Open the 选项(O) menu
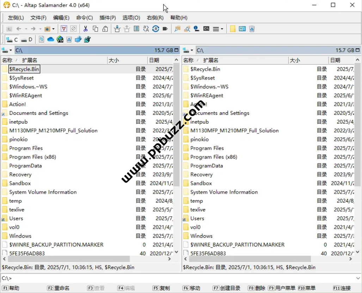Image resolution: width=362 pixels, height=293 pixels. (131, 18)
